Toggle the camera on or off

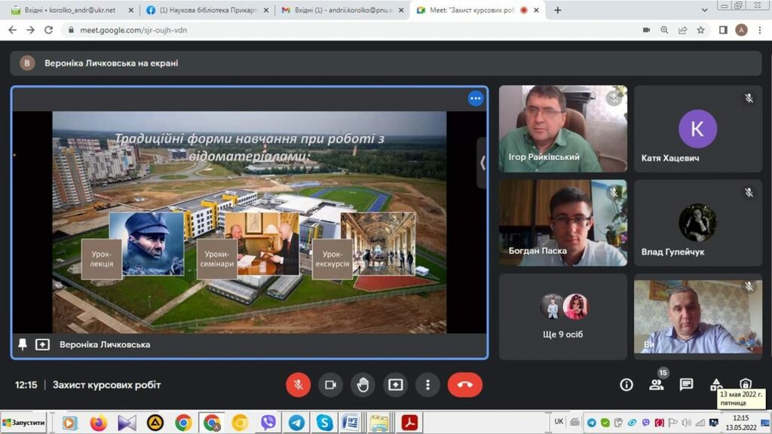329,384
